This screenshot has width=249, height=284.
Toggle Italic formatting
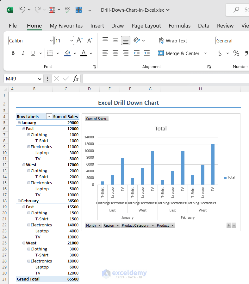click(23, 53)
